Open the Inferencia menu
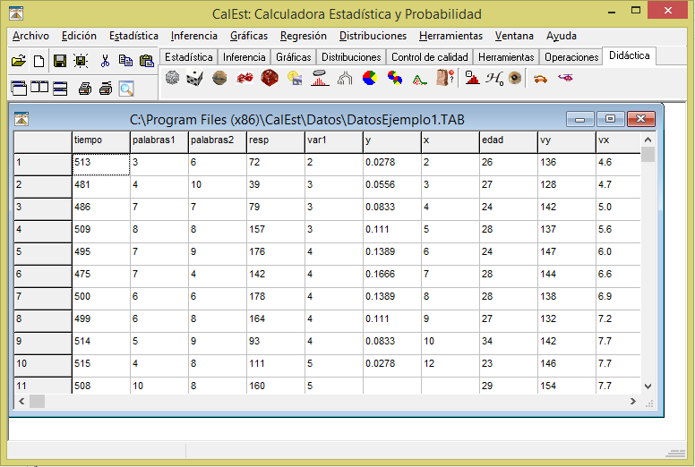695x467 pixels. [193, 36]
